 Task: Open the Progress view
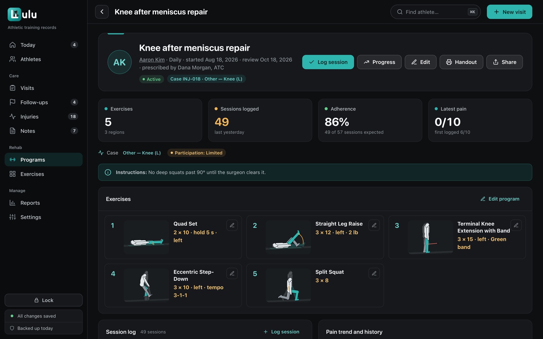(379, 62)
